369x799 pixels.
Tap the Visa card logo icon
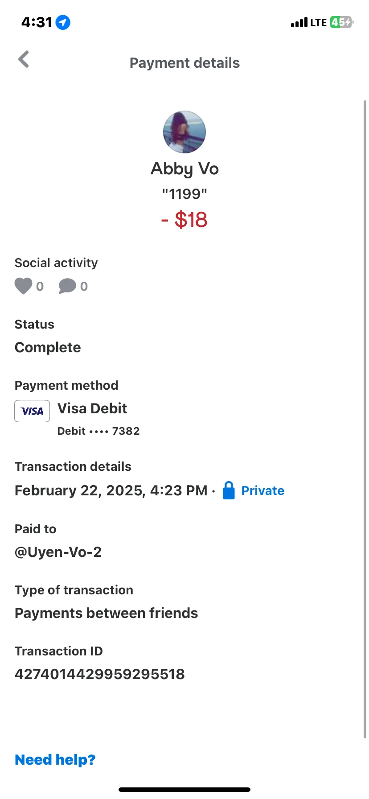pyautogui.click(x=32, y=411)
